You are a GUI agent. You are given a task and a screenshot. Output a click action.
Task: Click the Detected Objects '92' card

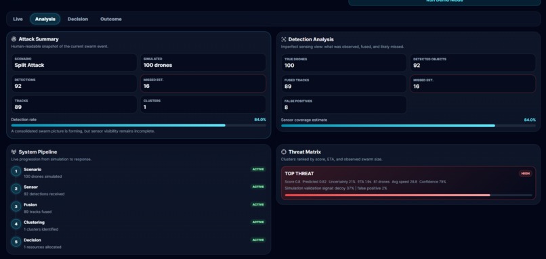coord(473,63)
